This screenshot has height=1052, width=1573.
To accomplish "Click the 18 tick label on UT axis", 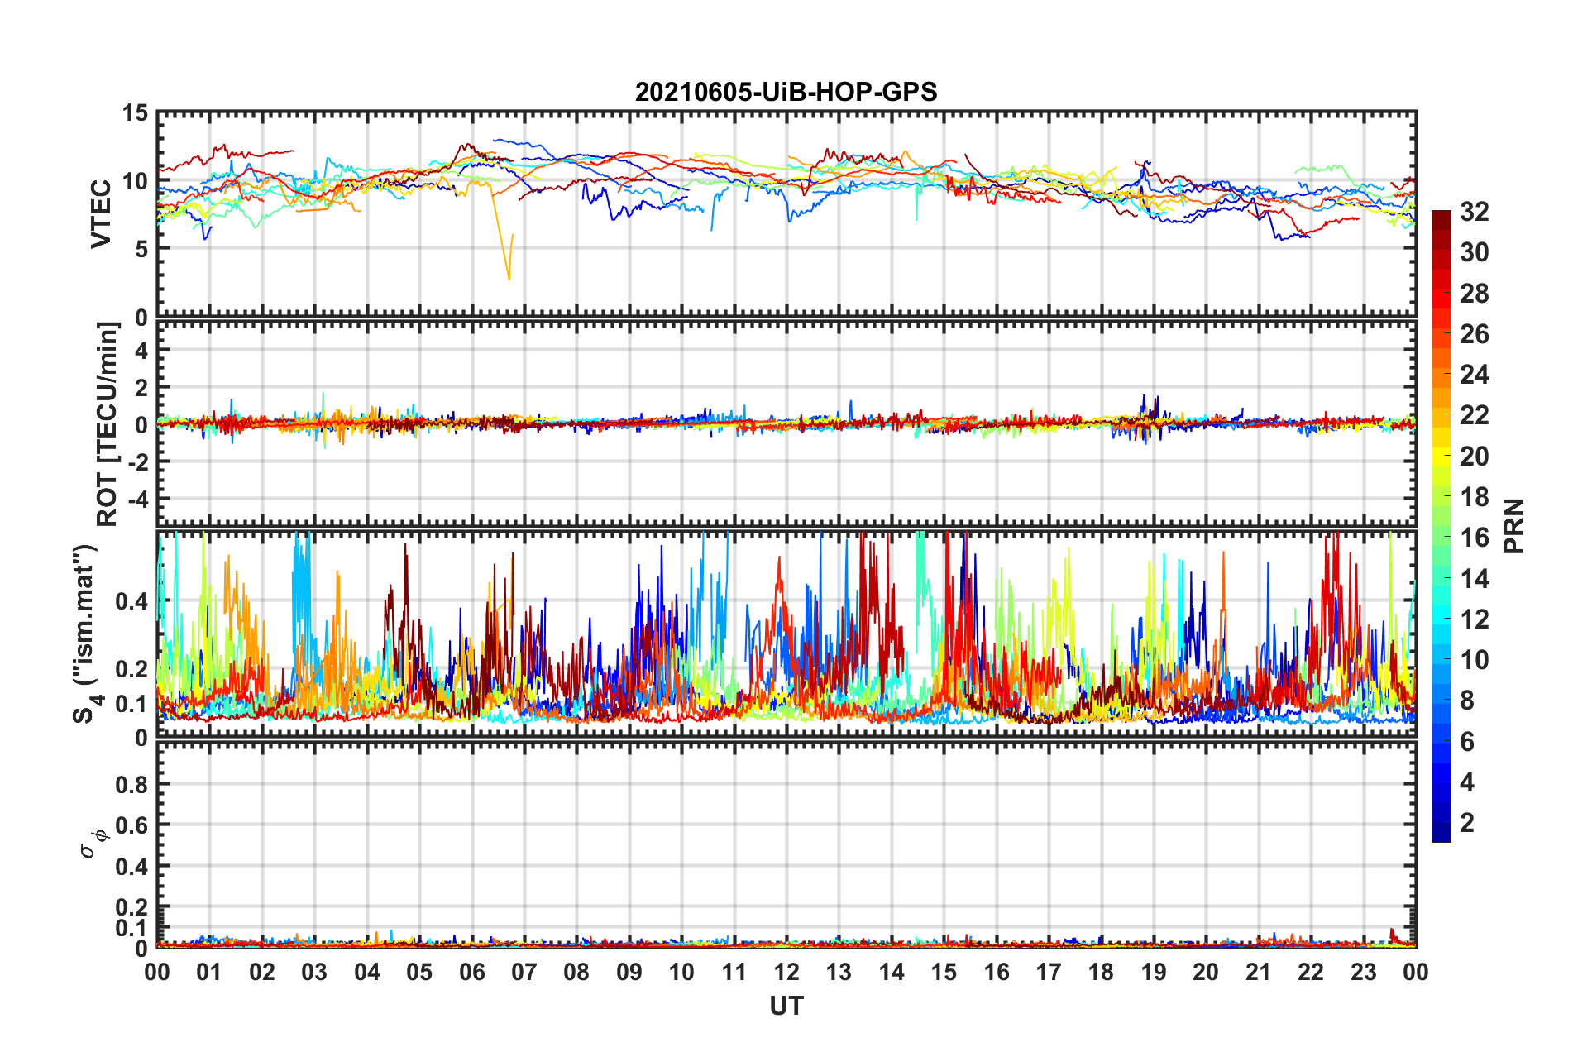I will [1101, 972].
